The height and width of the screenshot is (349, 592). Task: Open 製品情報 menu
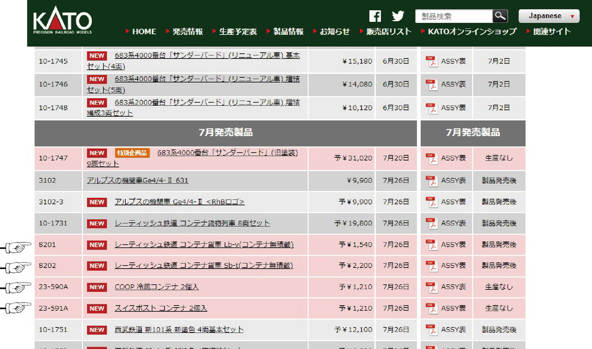[289, 32]
